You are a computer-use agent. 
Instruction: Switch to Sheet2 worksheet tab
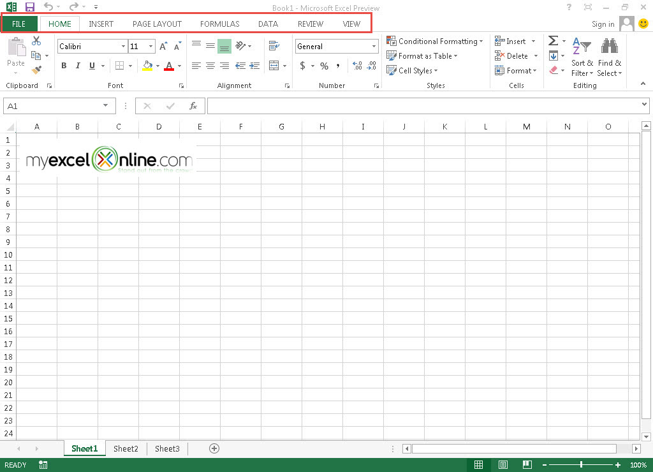126,448
